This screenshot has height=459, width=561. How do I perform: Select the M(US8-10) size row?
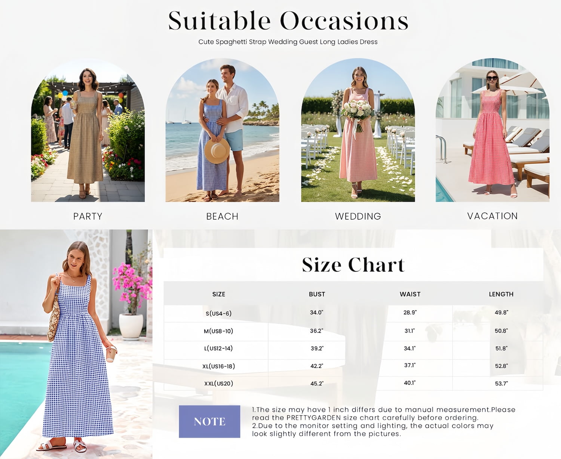(x=353, y=331)
